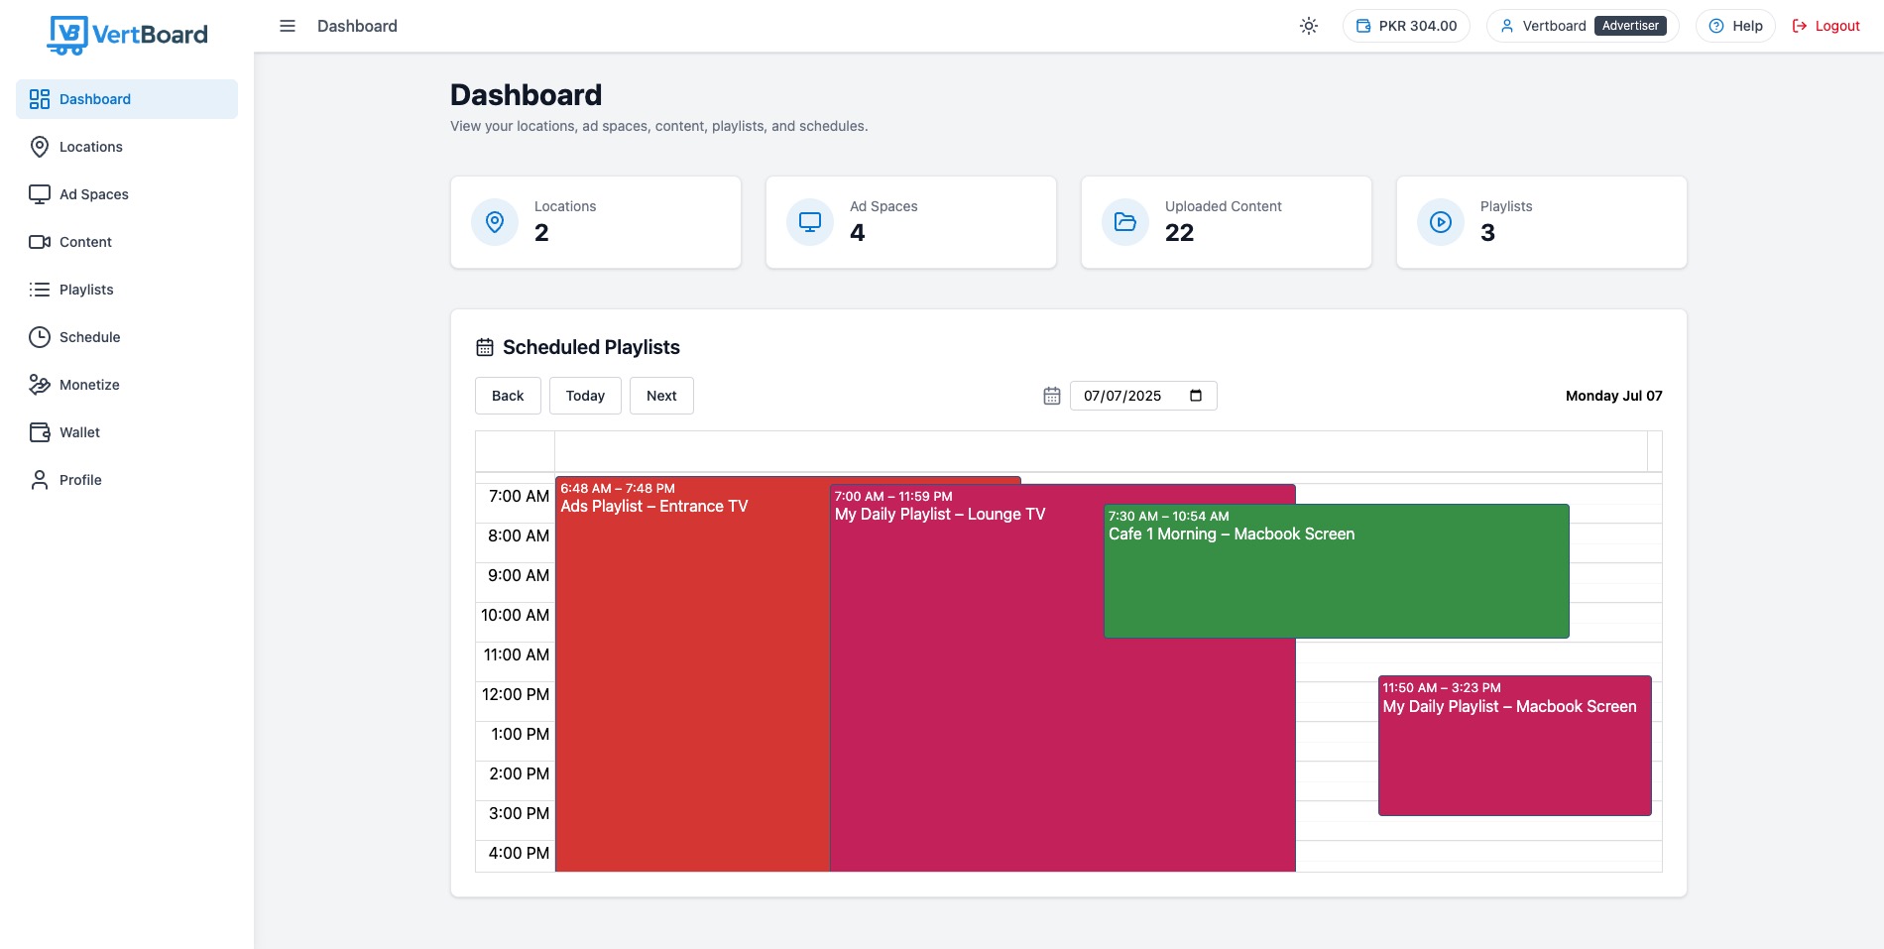
Task: Open the Vertboard Advertiser account menu
Action: click(1582, 26)
